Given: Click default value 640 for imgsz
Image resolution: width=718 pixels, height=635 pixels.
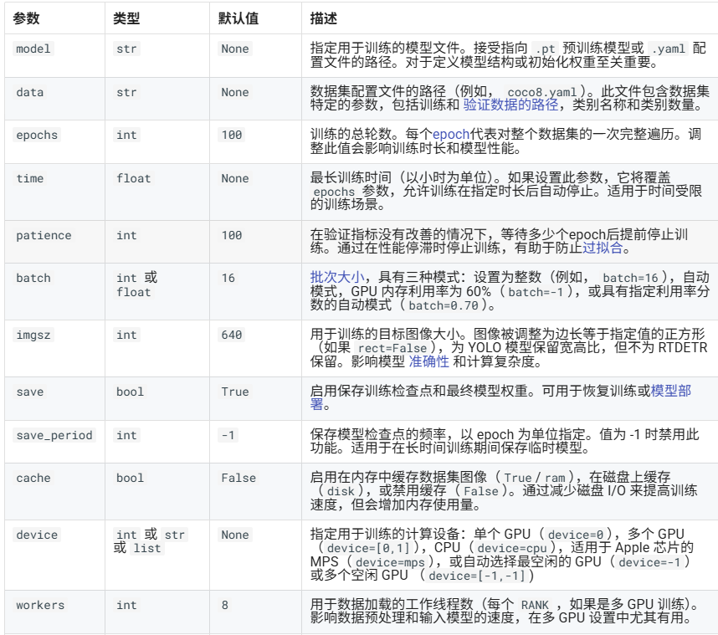Looking at the screenshot, I should coord(232,335).
